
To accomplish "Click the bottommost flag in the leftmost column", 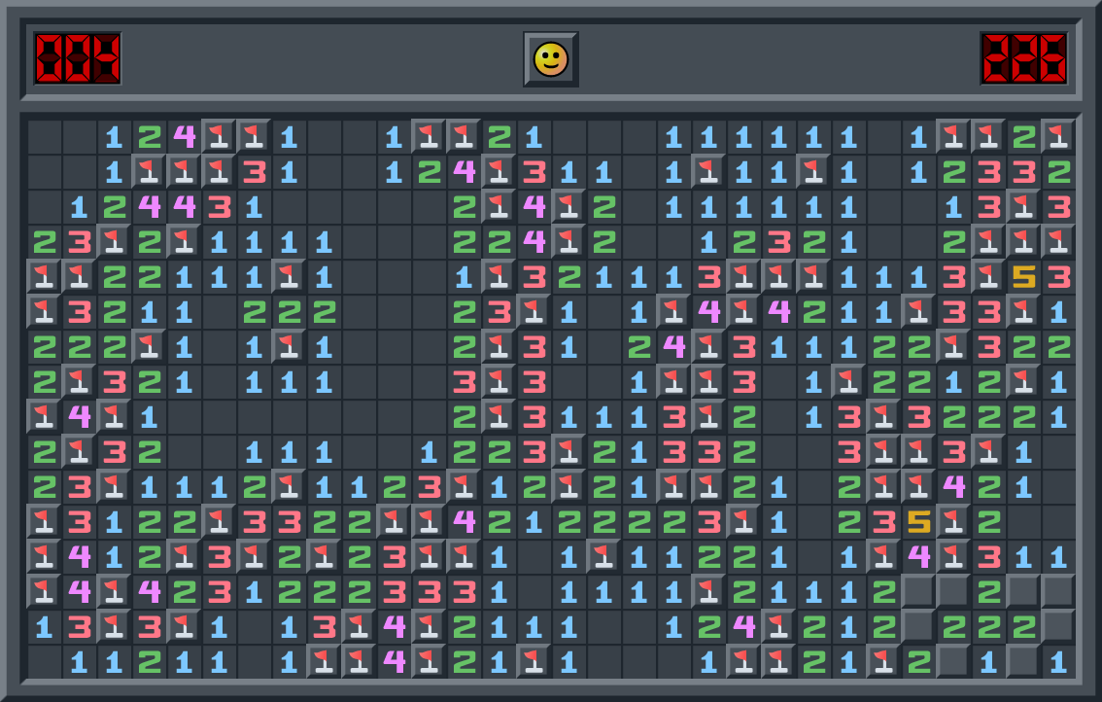I will (x=44, y=592).
